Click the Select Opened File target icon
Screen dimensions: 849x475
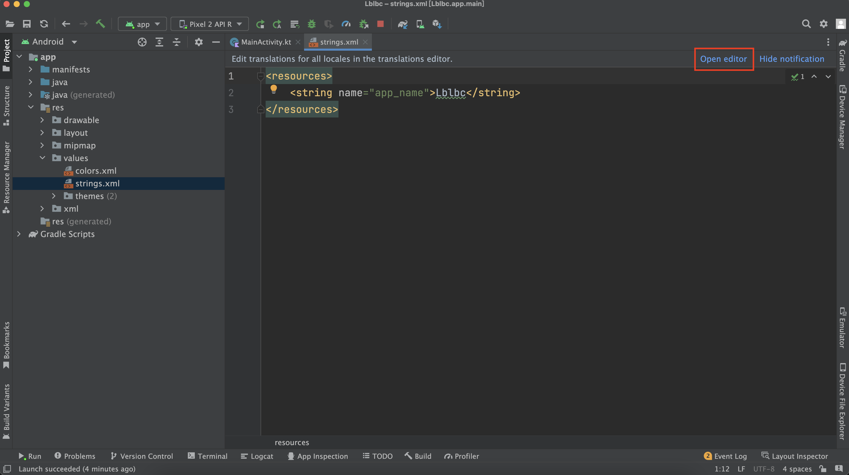tap(142, 42)
